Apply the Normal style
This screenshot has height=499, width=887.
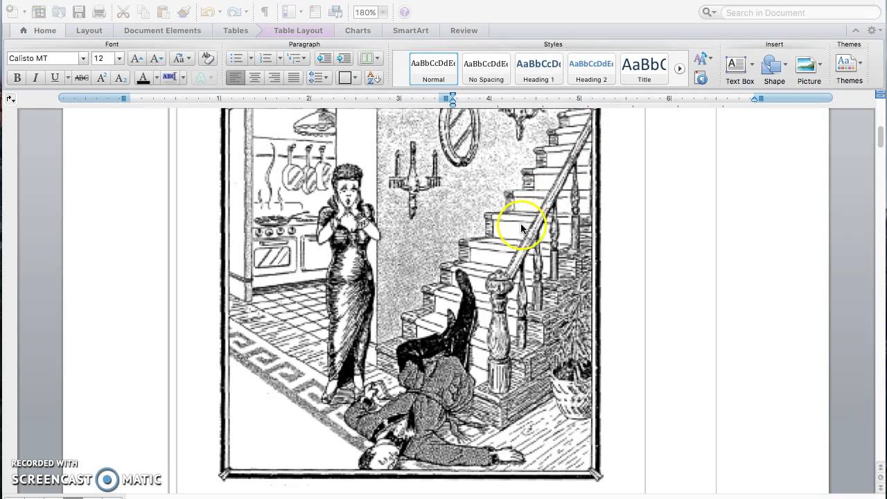433,69
